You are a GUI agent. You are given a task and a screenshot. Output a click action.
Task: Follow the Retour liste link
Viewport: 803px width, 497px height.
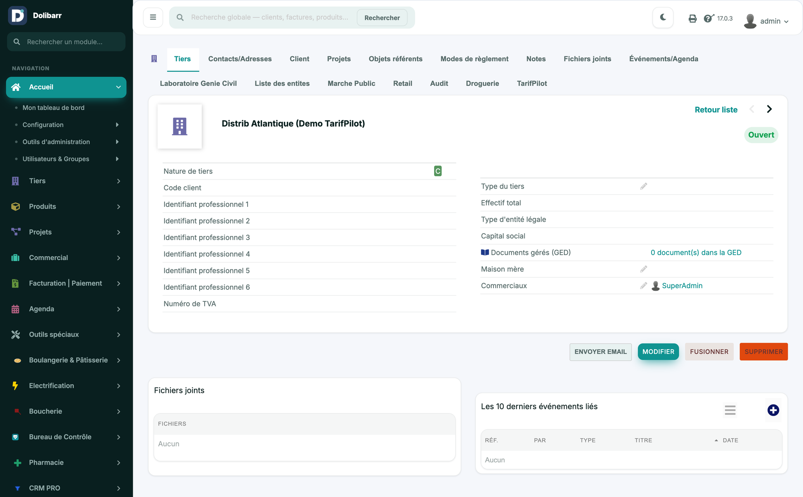(x=716, y=109)
